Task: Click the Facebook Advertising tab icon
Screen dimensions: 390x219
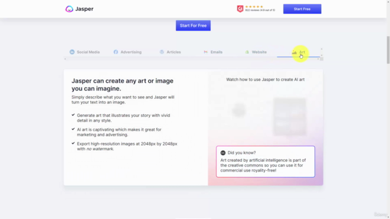Action: pos(116,52)
